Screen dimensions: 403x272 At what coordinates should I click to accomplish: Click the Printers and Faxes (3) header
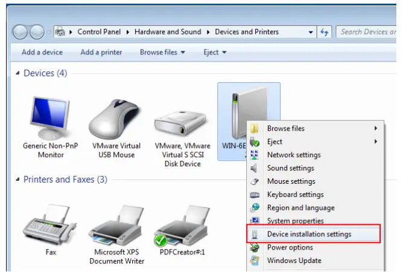pyautogui.click(x=65, y=180)
